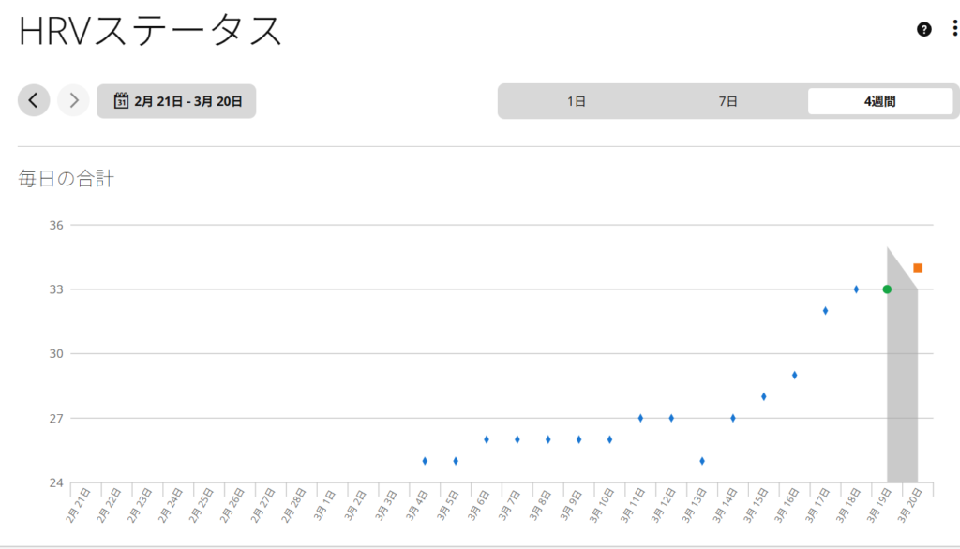Switch to the 7日 view tab
Image resolution: width=960 pixels, height=549 pixels.
coord(727,101)
